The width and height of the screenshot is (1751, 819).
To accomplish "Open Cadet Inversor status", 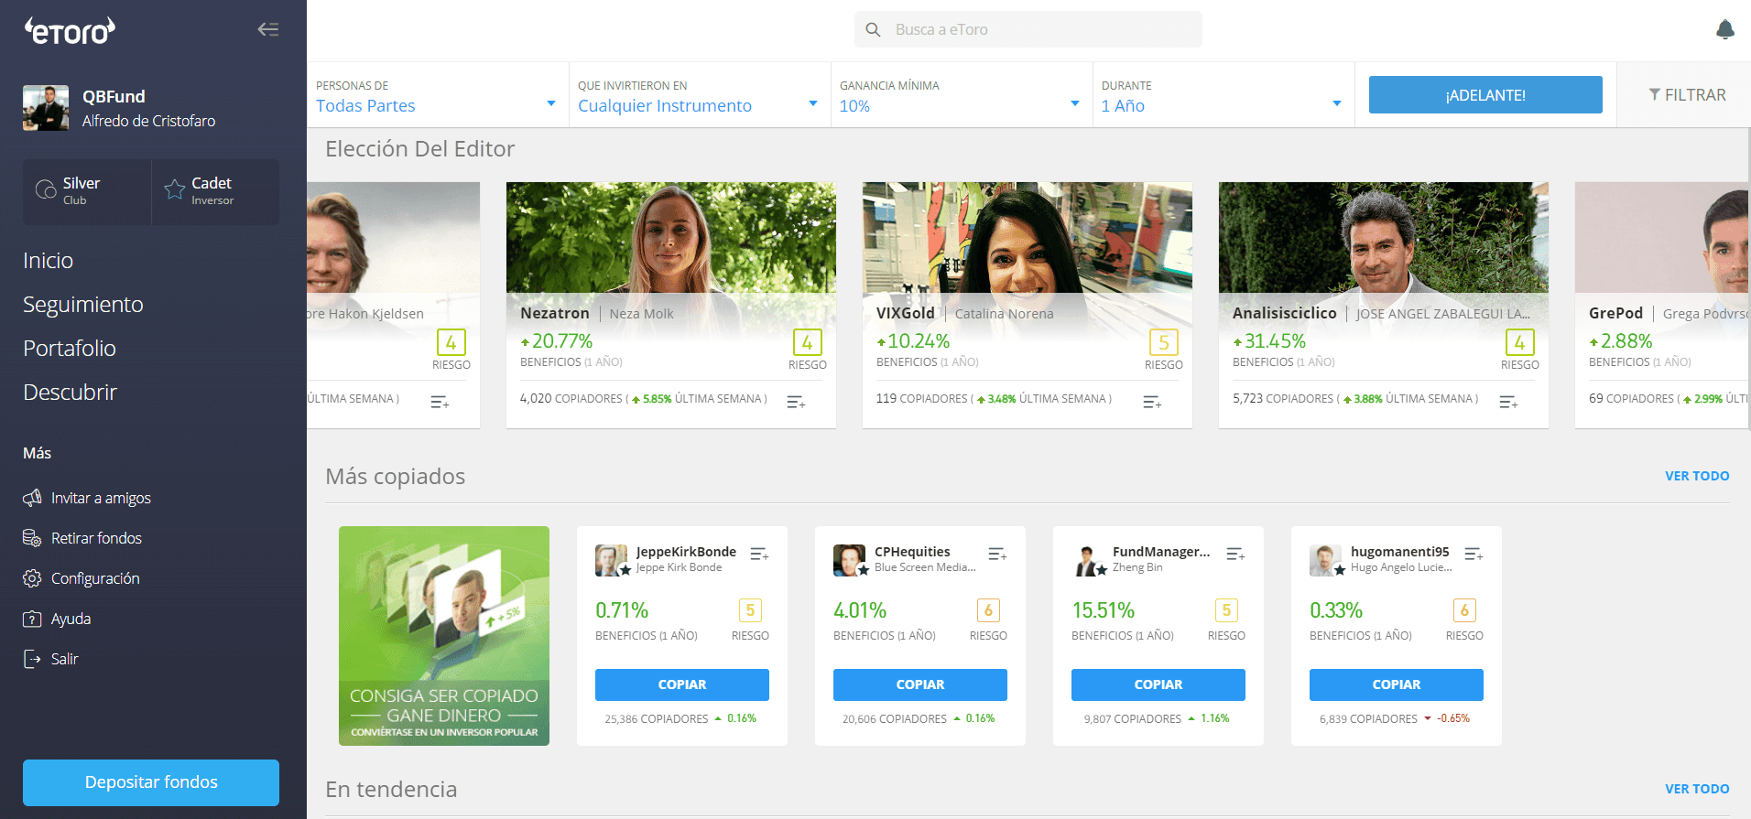I will click(216, 191).
